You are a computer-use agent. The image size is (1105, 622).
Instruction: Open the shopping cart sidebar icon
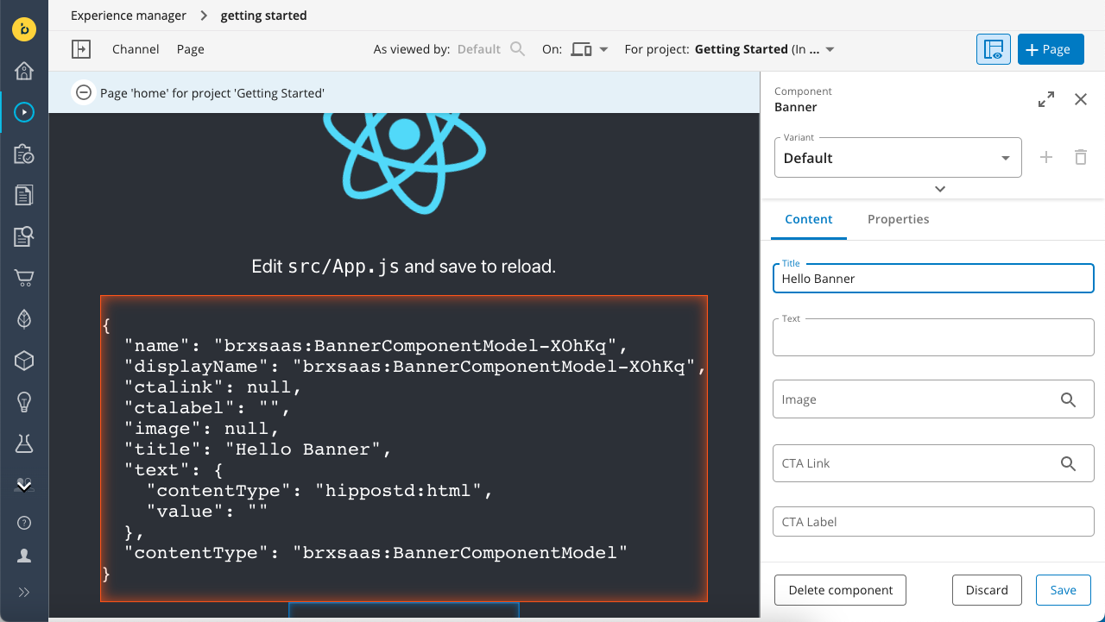(x=24, y=278)
